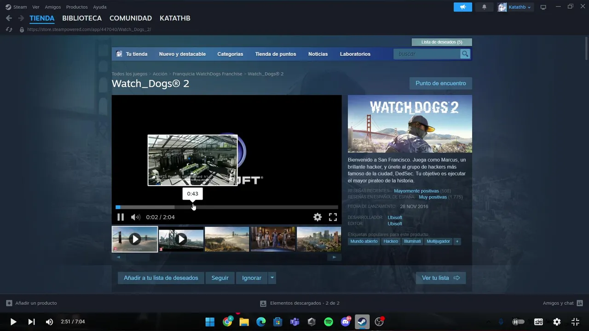
Task: Open File Explorer from taskbar
Action: click(244, 322)
